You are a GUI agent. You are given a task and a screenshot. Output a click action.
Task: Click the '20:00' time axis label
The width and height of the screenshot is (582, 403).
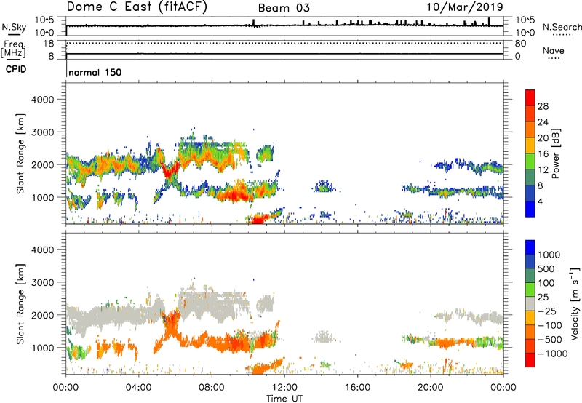(431, 388)
